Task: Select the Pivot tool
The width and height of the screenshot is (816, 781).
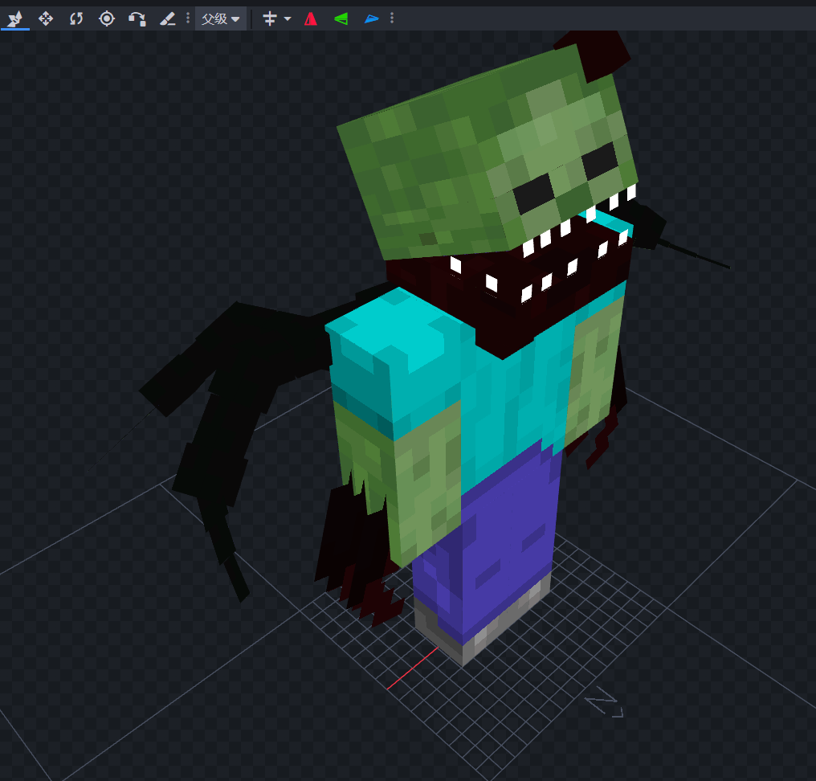Action: click(107, 19)
